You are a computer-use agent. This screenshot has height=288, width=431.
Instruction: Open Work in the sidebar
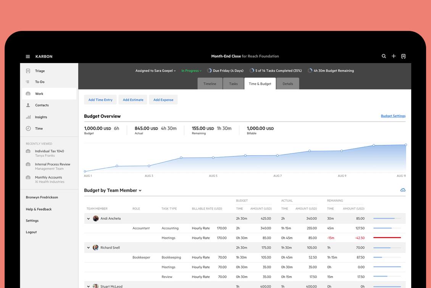coord(49,94)
